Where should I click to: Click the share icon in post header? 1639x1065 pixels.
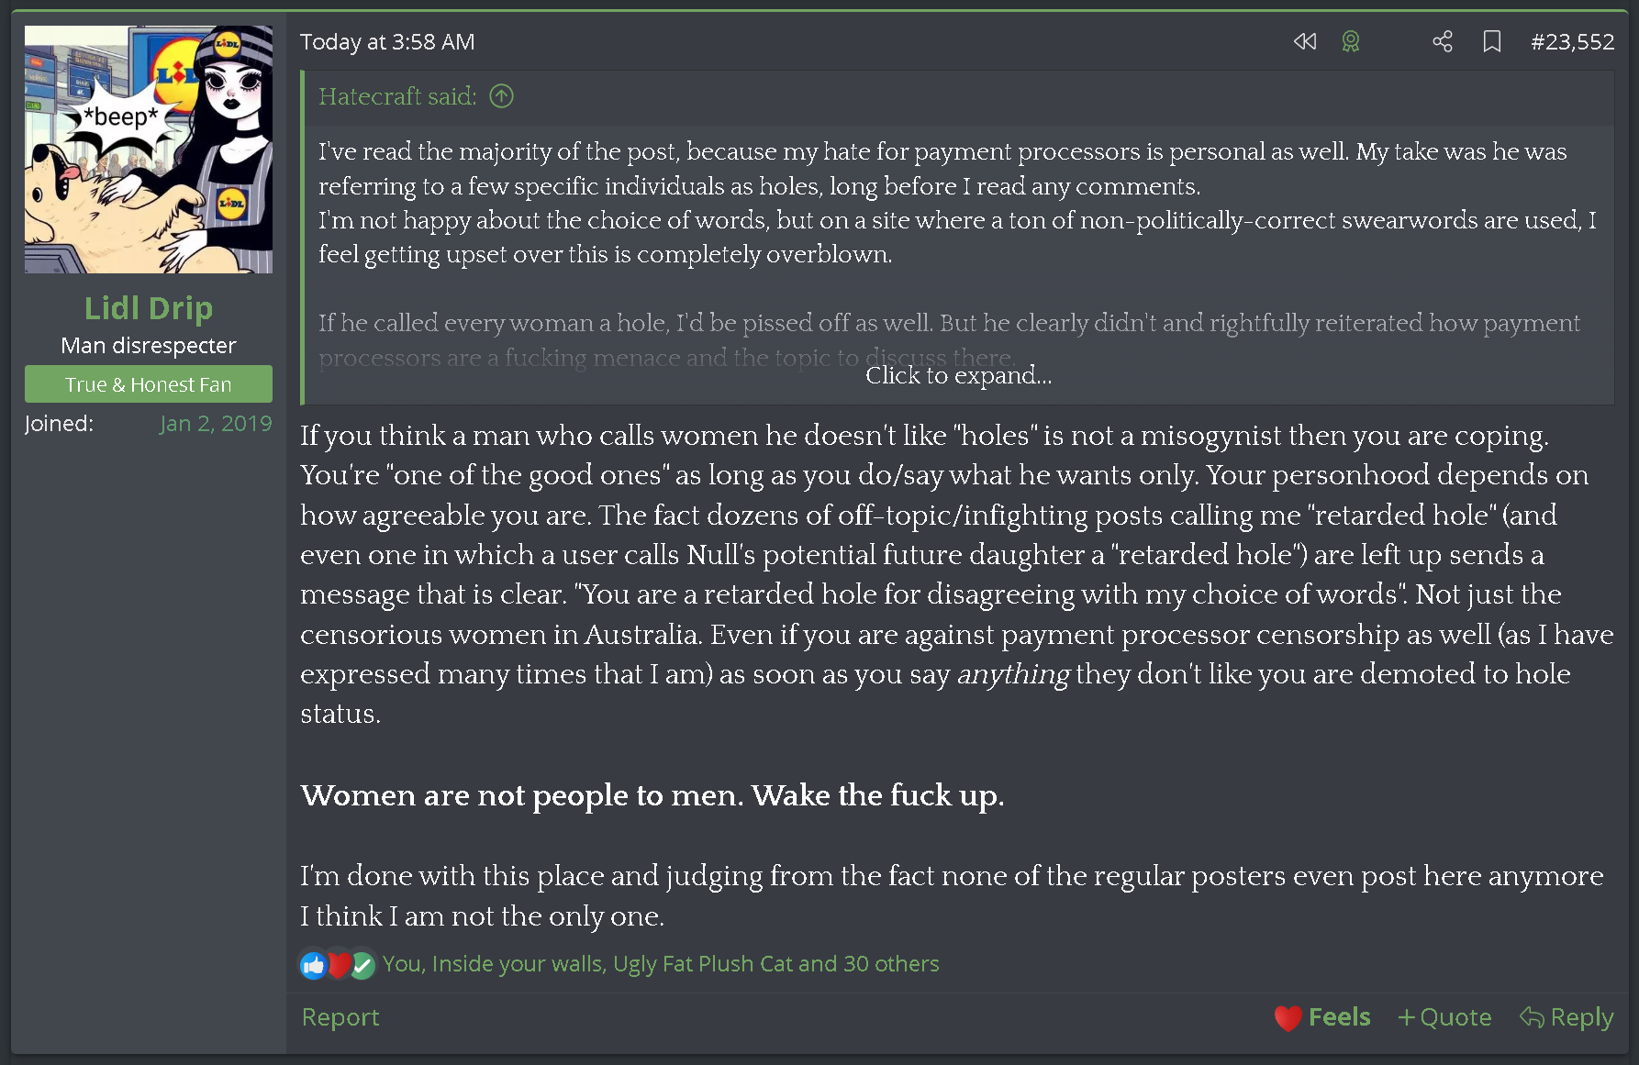click(1442, 41)
